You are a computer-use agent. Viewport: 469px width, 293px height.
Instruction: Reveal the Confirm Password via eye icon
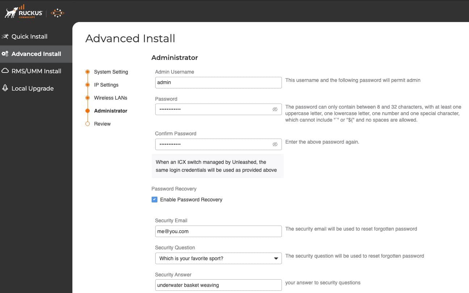(275, 144)
